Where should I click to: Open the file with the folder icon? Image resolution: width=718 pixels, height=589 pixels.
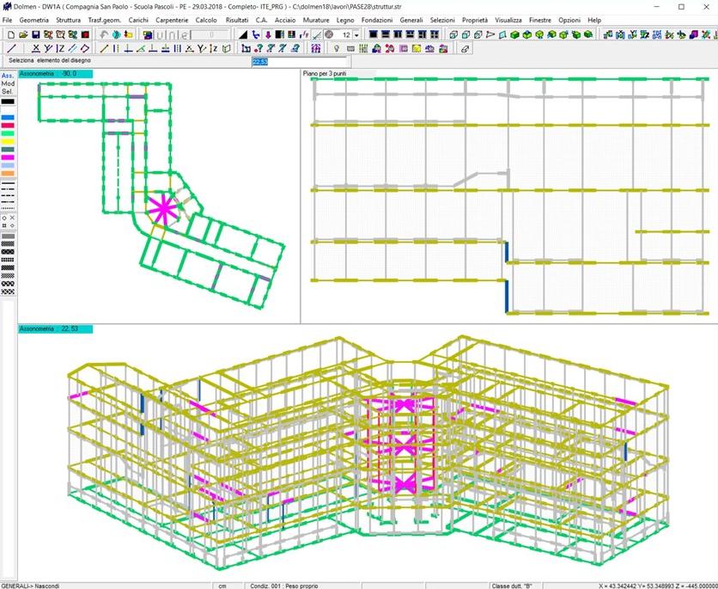point(23,34)
